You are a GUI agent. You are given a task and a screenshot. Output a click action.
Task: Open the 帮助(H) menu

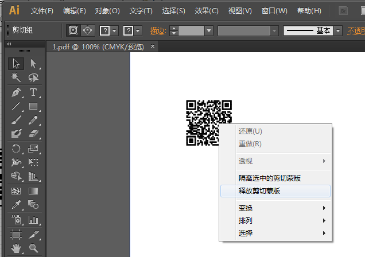click(x=309, y=11)
